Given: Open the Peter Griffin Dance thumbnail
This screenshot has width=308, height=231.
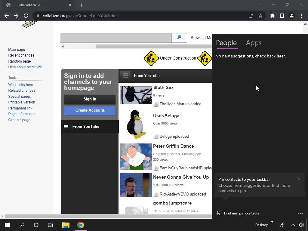Looking at the screenshot, I should click(136, 156).
